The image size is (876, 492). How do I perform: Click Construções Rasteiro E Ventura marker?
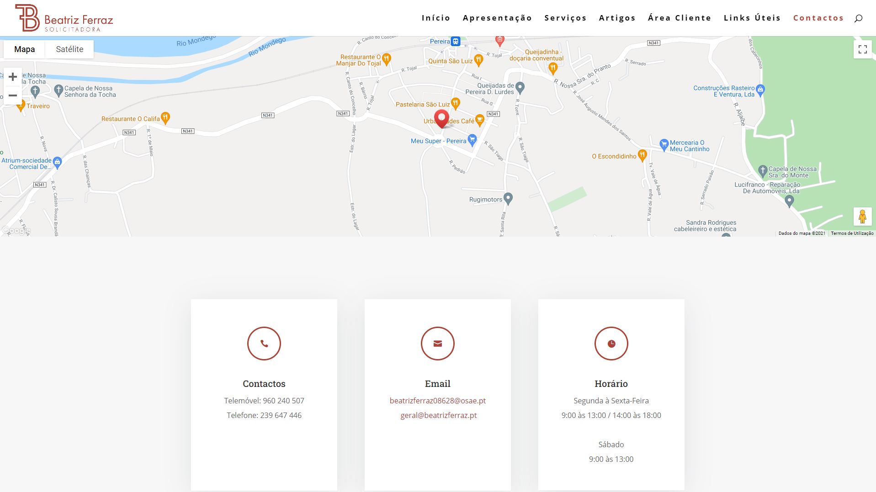[x=760, y=90]
